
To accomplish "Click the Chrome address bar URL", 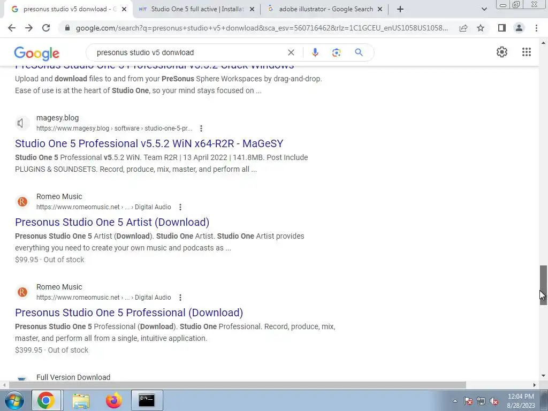I will pos(262,28).
